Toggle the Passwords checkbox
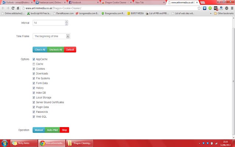Screen dimensions: 235x147 click(x=34, y=112)
